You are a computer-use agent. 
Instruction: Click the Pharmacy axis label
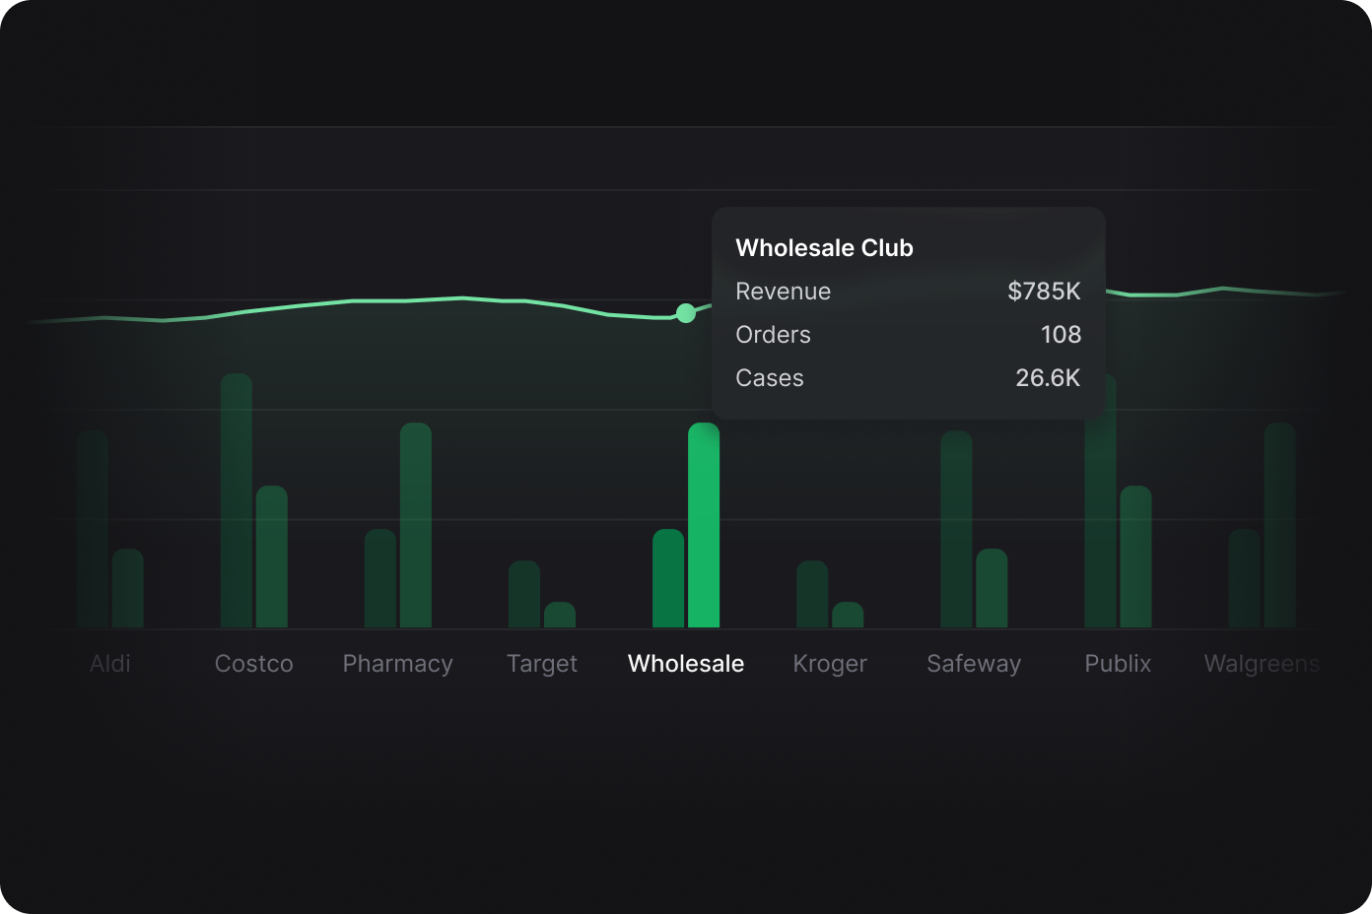(x=397, y=665)
